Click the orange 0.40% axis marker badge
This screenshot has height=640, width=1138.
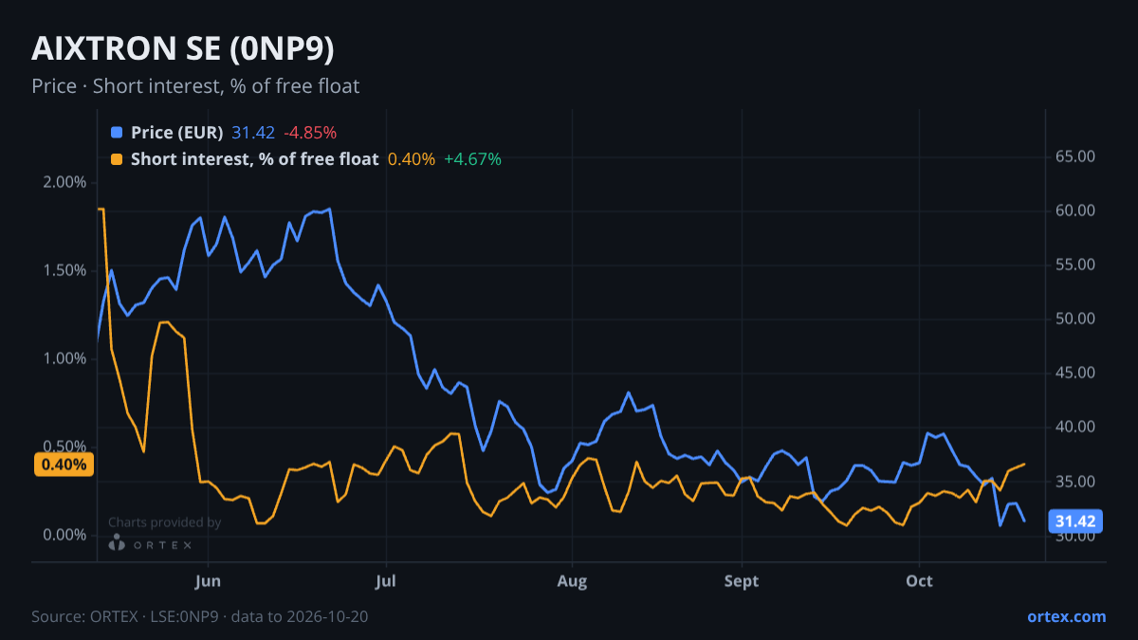tap(64, 465)
